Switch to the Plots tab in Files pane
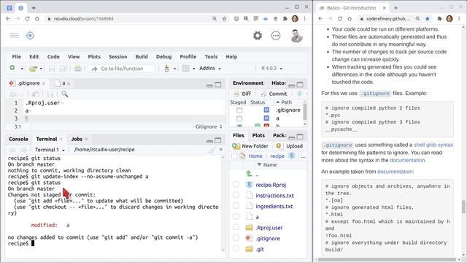Viewport: 467px width, 263px height. click(258, 135)
